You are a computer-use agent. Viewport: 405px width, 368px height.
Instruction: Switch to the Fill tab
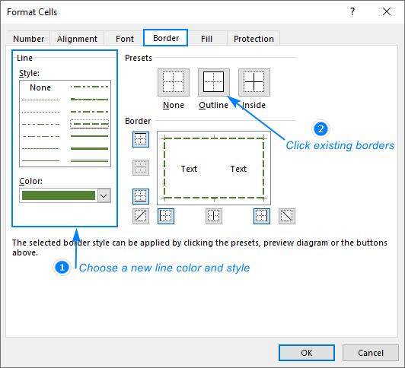tap(206, 39)
